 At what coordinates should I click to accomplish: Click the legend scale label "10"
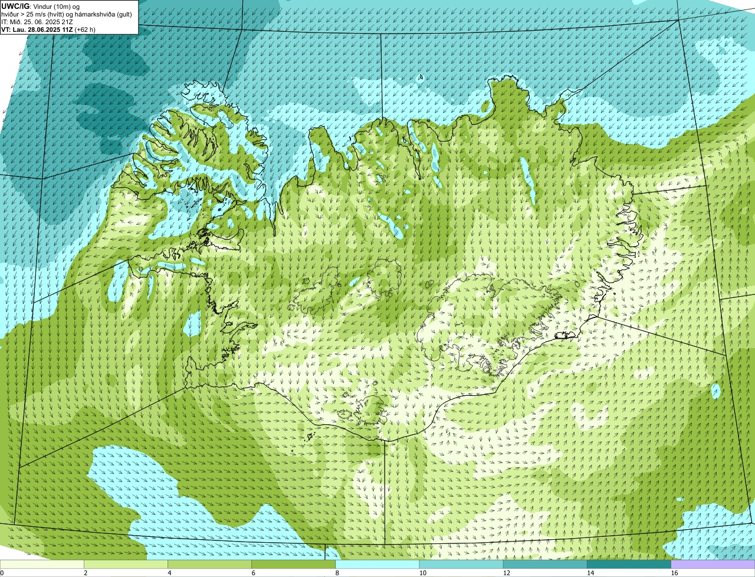coord(422,573)
